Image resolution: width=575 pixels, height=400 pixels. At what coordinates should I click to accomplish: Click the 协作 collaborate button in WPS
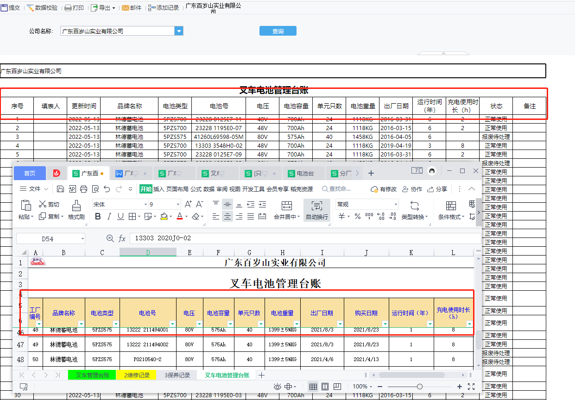(412, 189)
